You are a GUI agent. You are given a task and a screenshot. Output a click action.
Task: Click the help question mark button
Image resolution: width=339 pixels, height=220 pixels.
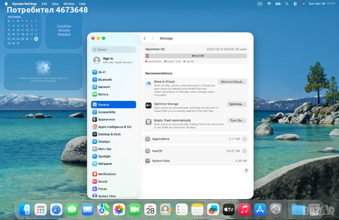[x=246, y=171]
